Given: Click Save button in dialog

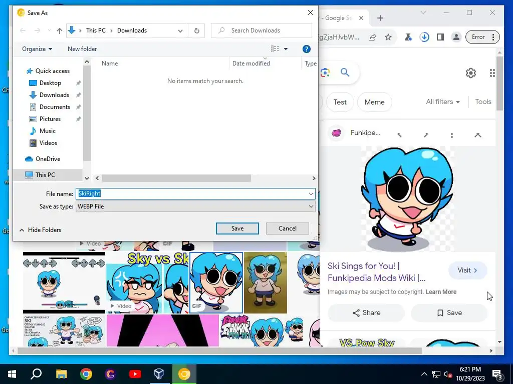Looking at the screenshot, I should [237, 228].
